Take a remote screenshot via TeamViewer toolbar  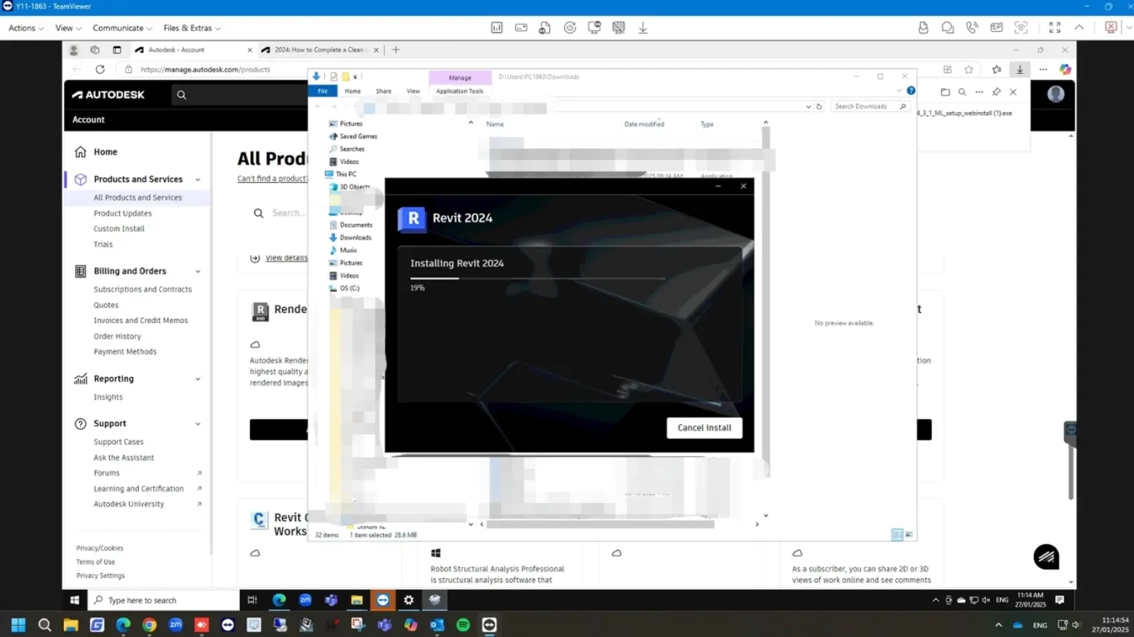pyautogui.click(x=1021, y=27)
